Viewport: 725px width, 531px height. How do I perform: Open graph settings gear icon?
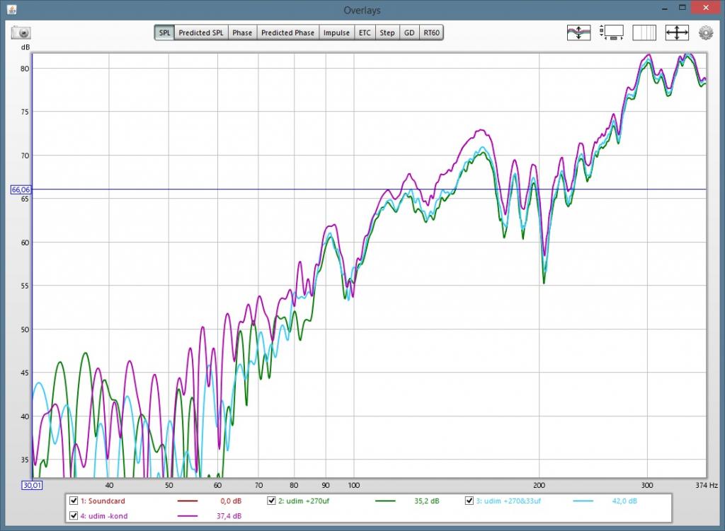705,33
